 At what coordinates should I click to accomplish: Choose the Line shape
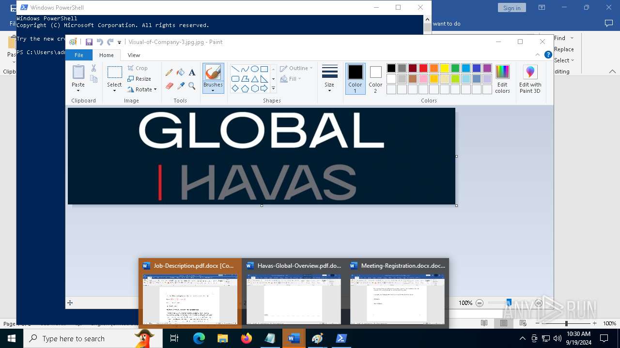click(x=235, y=69)
